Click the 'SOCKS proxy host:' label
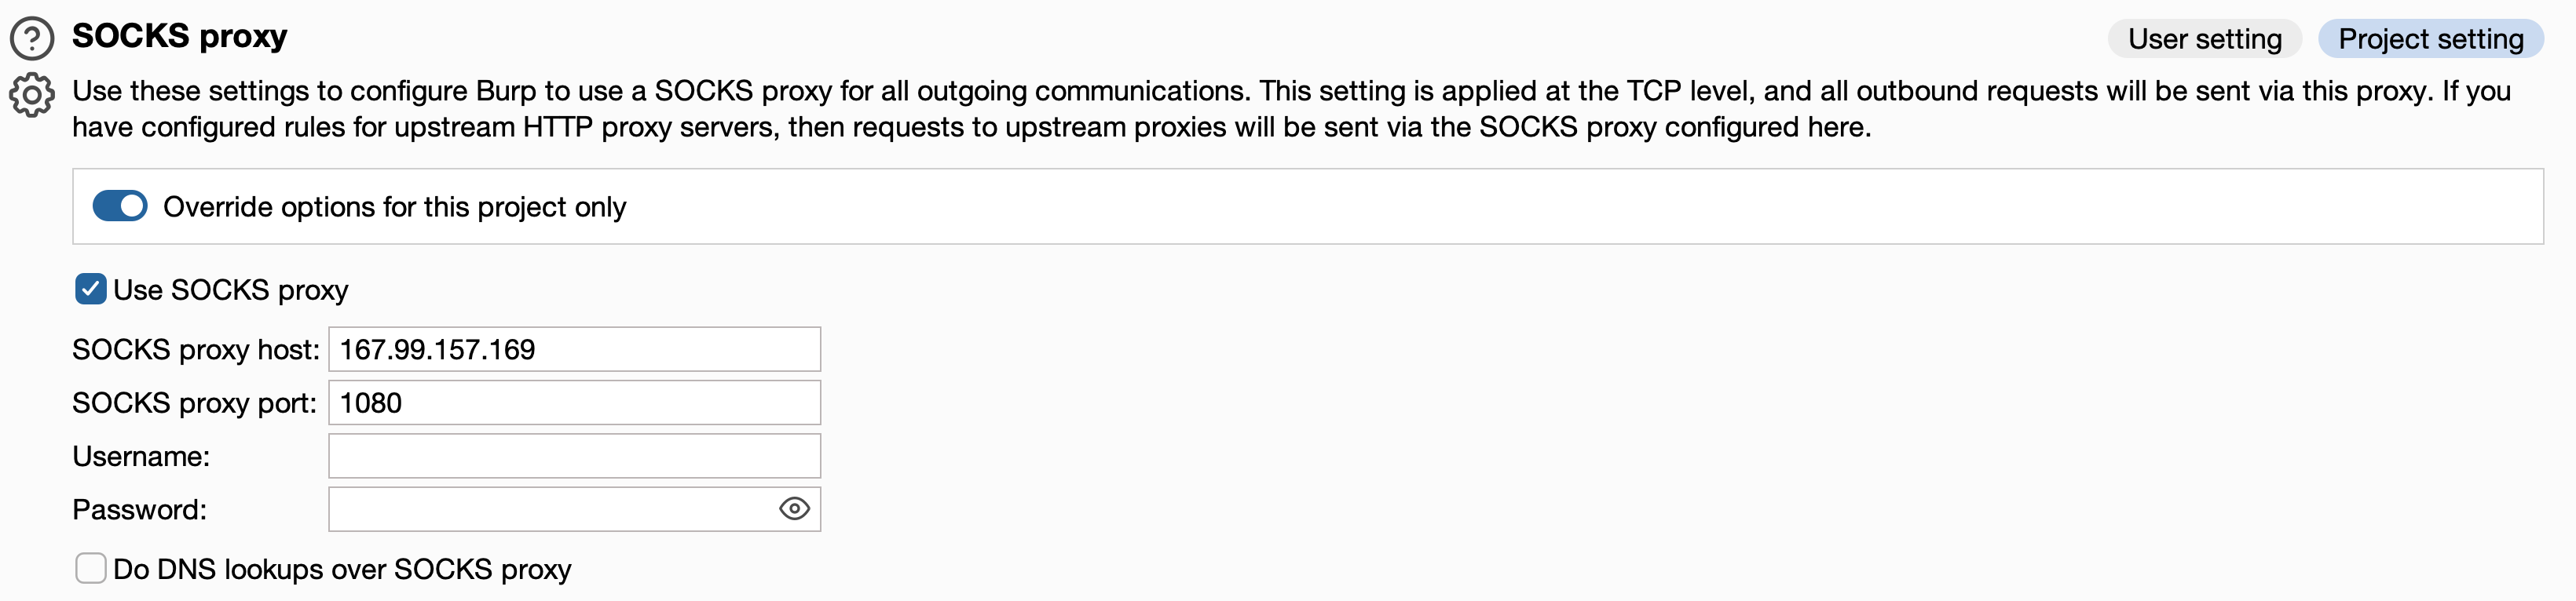This screenshot has height=601, width=2576. [x=195, y=349]
